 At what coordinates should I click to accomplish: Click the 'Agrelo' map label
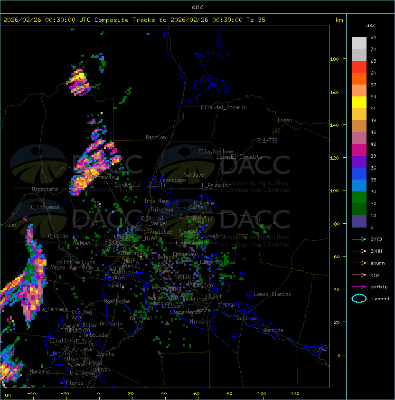tap(116, 286)
